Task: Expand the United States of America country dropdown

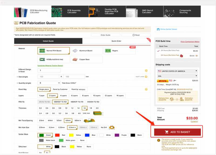Action: pyautogui.click(x=177, y=71)
